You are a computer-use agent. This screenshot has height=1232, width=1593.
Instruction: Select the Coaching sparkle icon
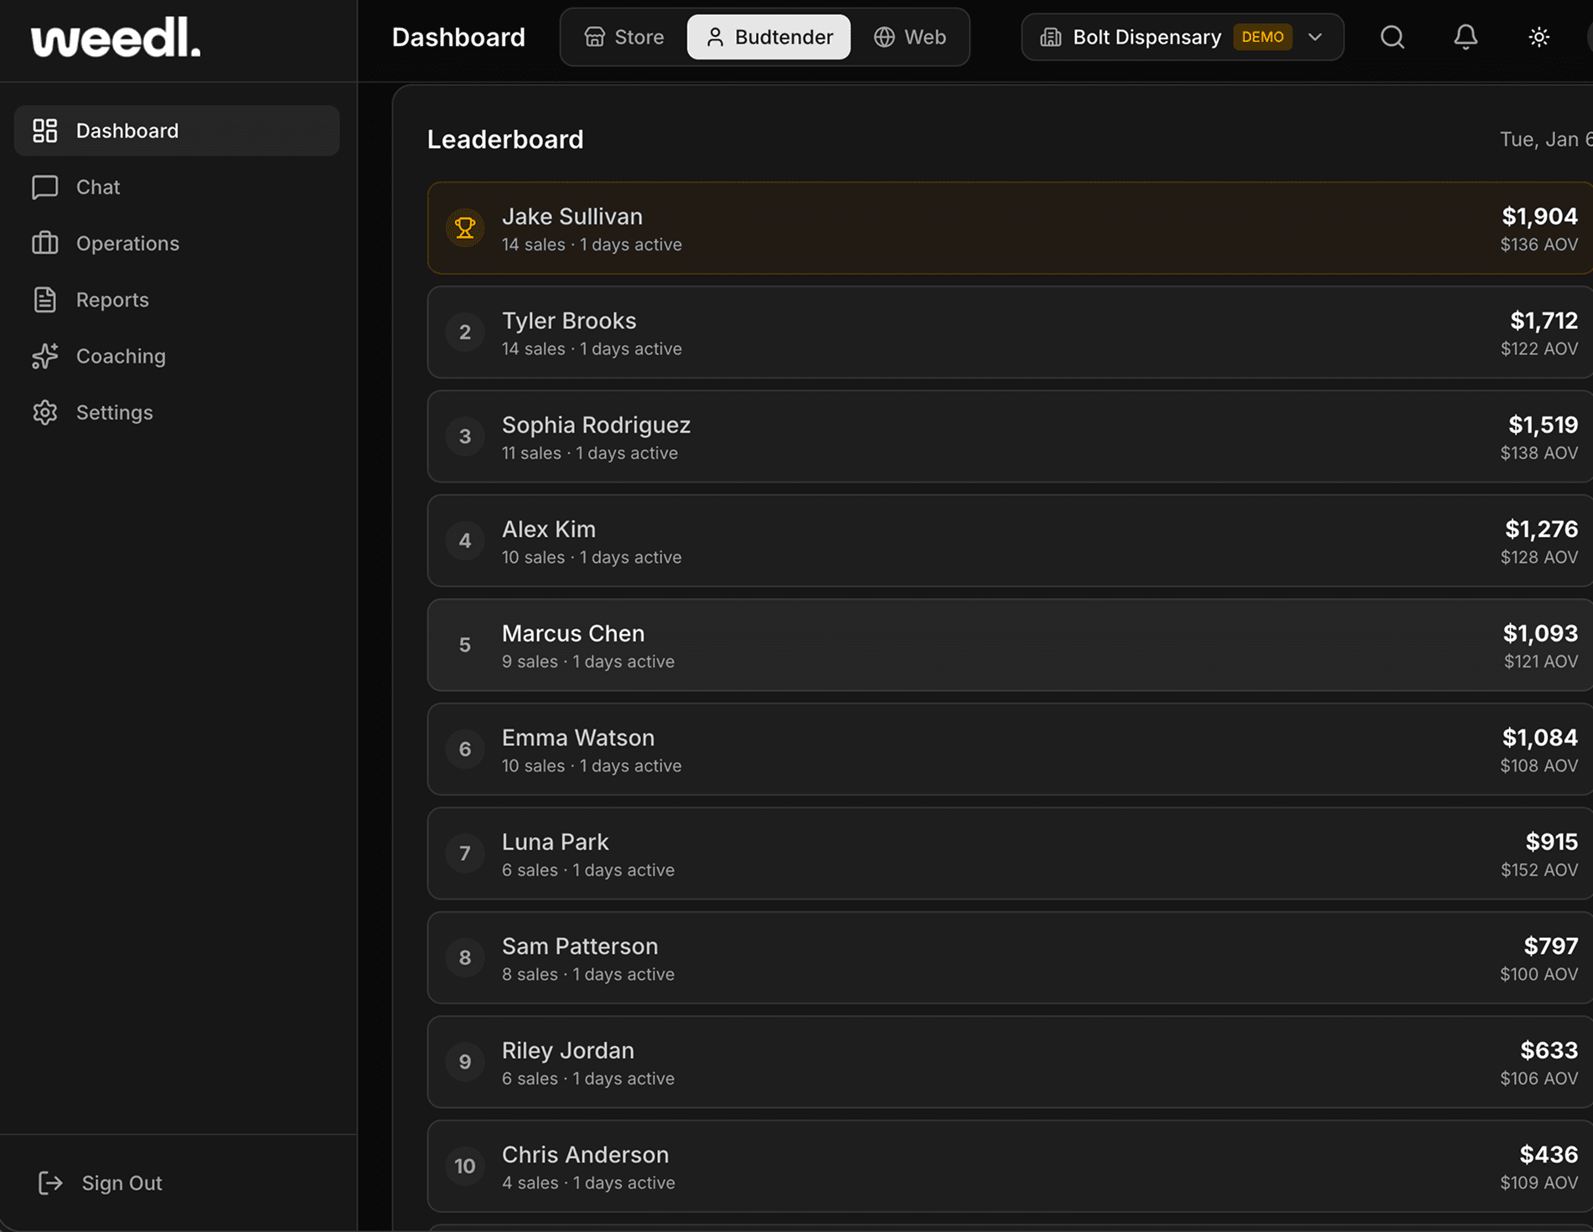point(46,356)
